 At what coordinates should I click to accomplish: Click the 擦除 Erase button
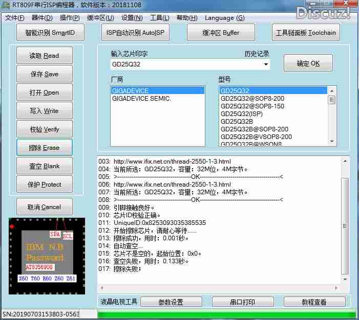(x=45, y=148)
